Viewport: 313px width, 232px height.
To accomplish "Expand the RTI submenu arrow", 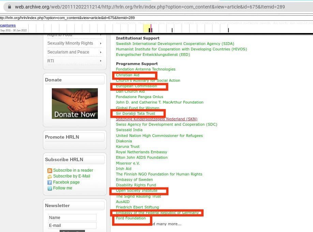I will tap(101, 61).
